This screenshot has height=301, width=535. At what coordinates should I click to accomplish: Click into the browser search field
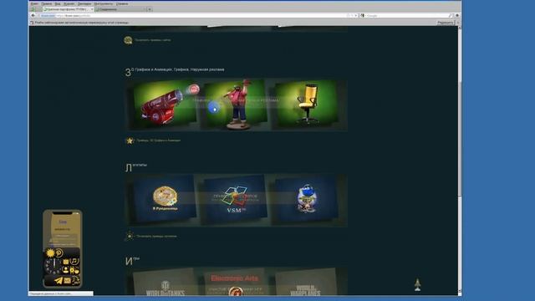[x=408, y=15]
